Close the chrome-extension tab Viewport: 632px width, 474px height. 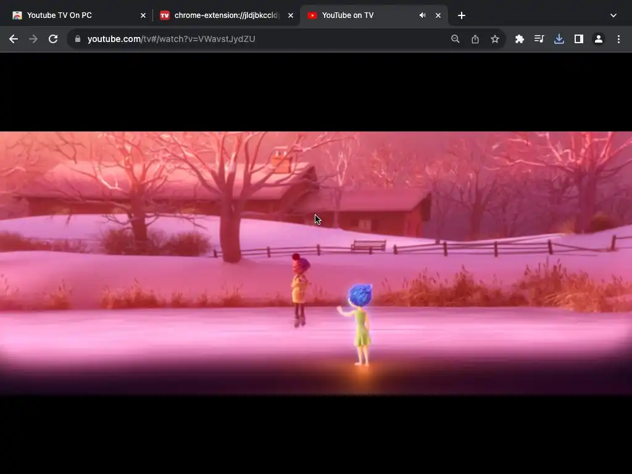[x=291, y=15]
